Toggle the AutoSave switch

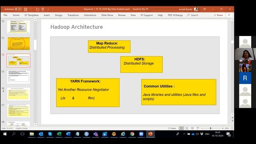click(x=18, y=9)
